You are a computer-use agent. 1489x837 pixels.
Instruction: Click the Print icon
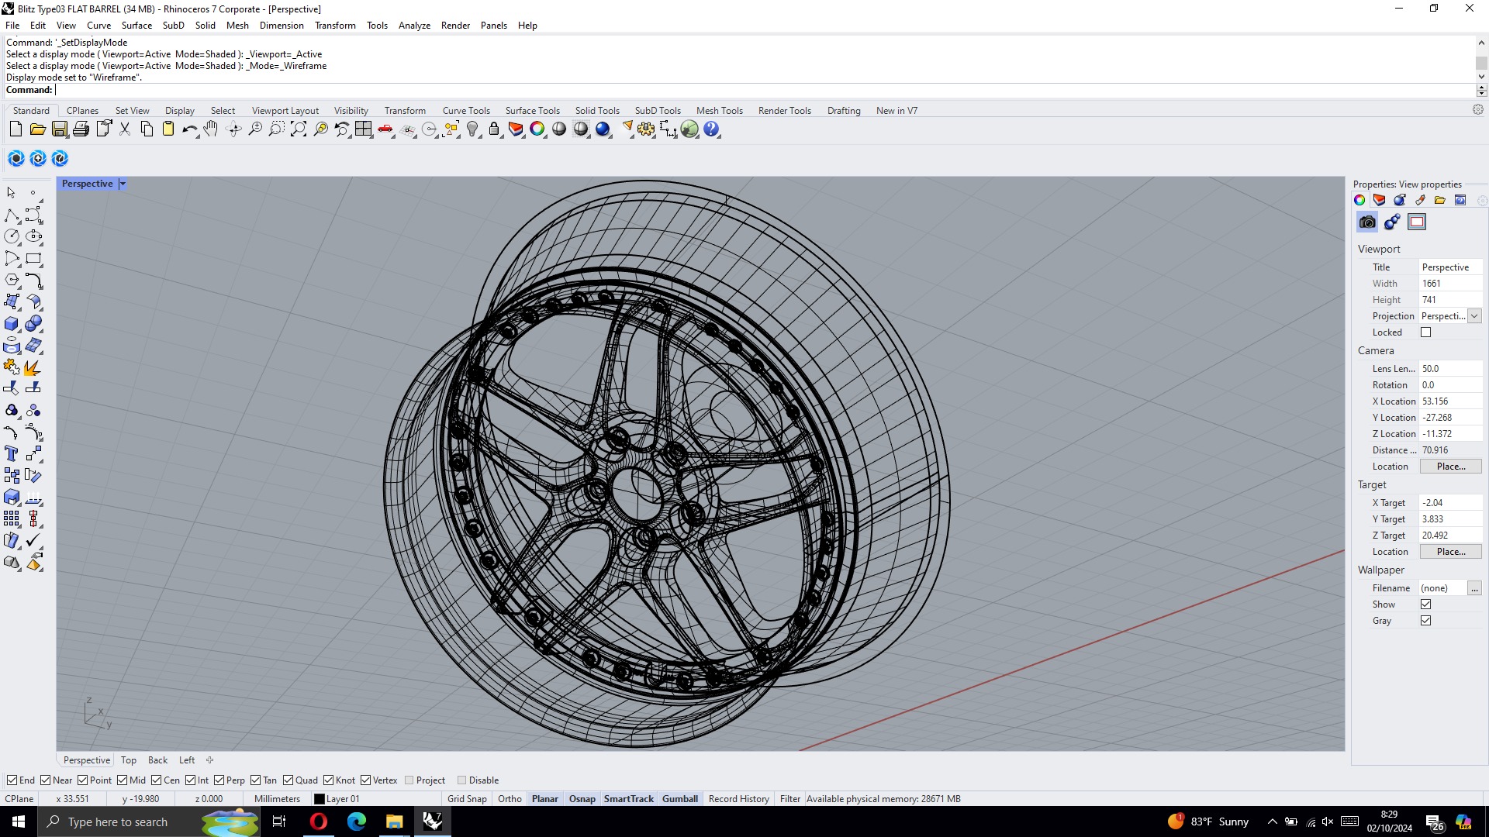(x=81, y=129)
